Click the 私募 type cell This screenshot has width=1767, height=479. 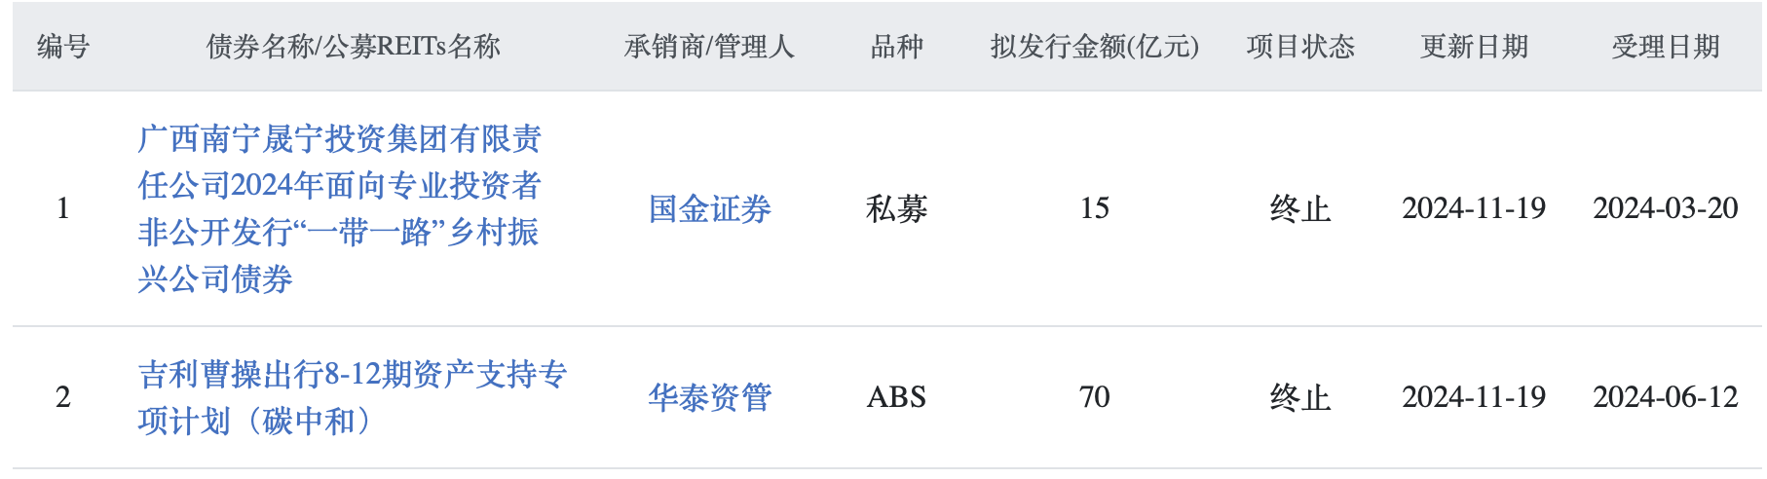pos(896,208)
